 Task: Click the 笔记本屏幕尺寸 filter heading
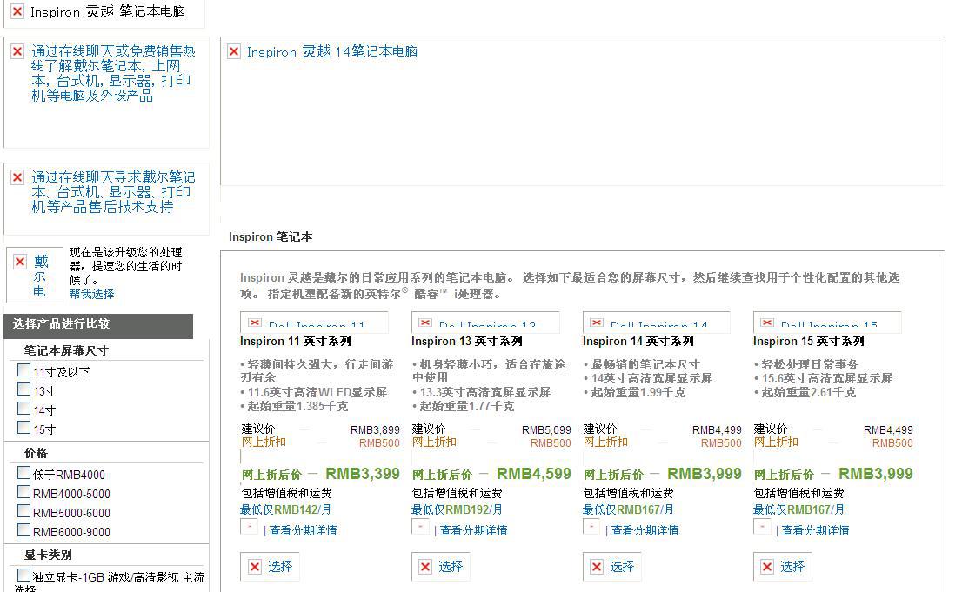(x=66, y=350)
